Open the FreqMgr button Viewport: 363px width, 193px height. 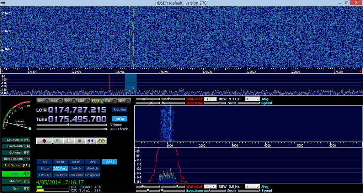119,109
